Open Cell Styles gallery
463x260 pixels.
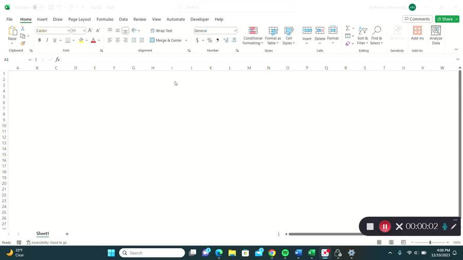289,35
